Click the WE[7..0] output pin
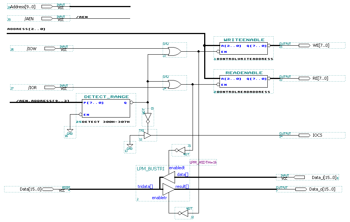The height and width of the screenshot is (222, 350). click(304, 45)
